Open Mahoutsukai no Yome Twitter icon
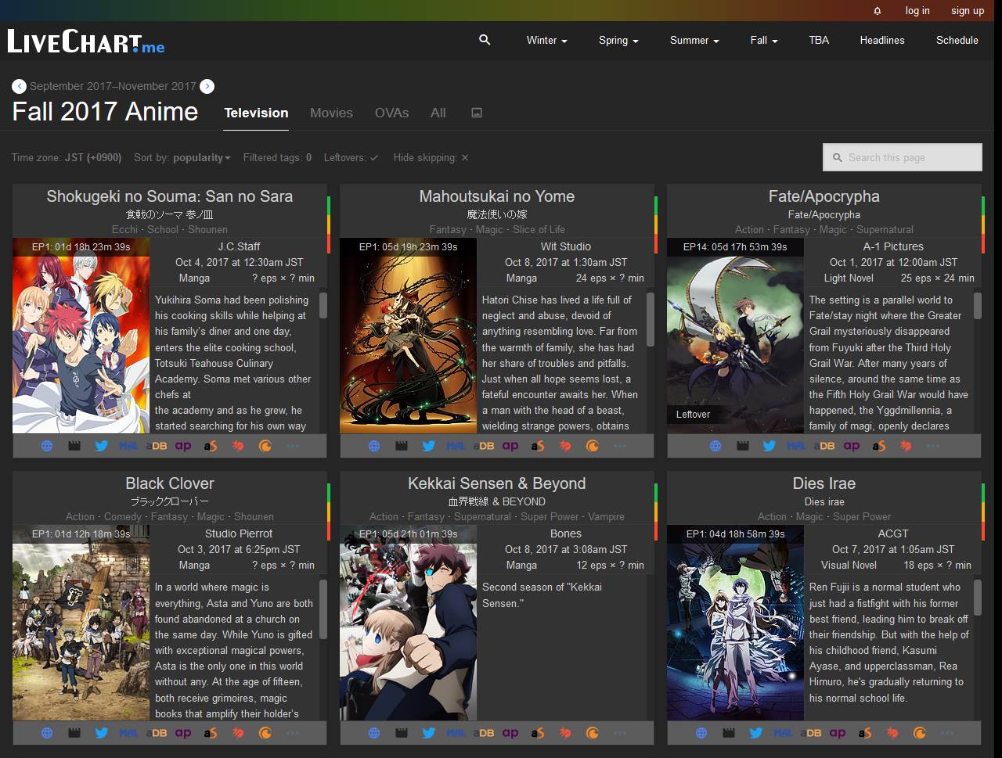Image resolution: width=1002 pixels, height=758 pixels. click(428, 446)
